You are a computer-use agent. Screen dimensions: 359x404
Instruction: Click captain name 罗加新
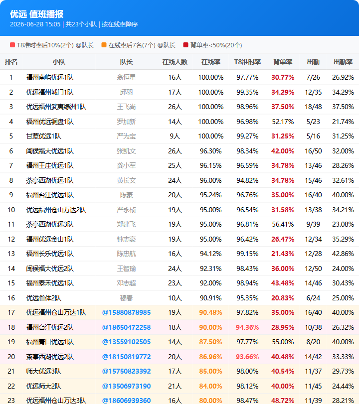tap(126, 122)
